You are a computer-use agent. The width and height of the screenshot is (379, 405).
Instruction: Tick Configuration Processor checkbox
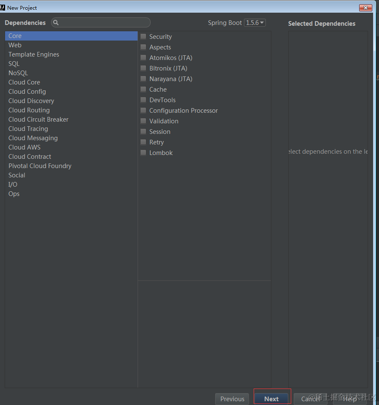pyautogui.click(x=143, y=111)
